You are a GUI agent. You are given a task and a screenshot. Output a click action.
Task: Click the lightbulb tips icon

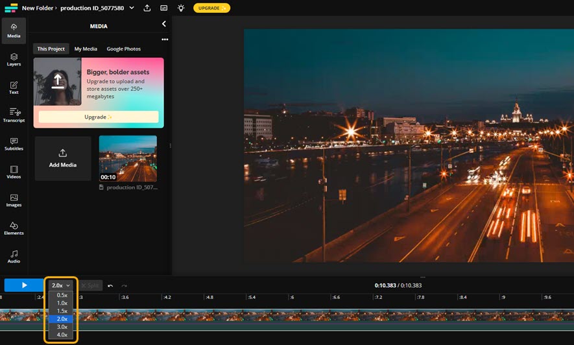(x=181, y=8)
